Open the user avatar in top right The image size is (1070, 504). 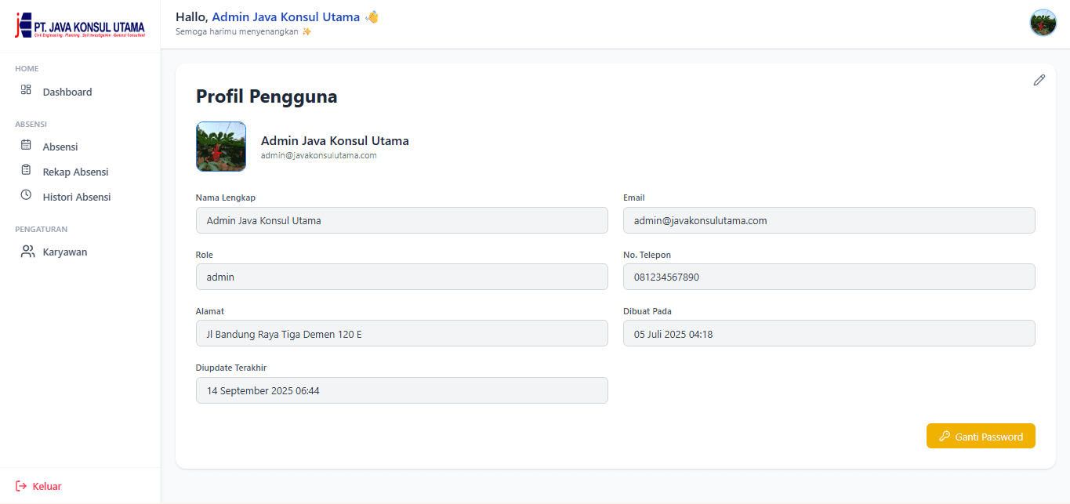pos(1043,23)
